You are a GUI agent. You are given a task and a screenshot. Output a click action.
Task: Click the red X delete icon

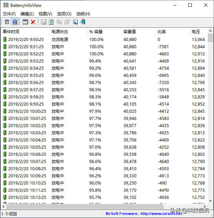point(33,22)
